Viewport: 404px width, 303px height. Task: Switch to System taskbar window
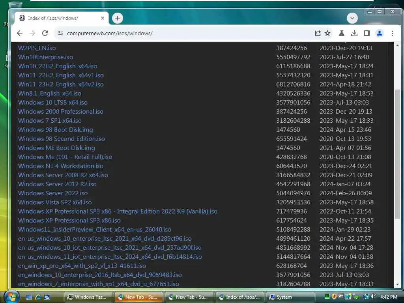click(x=290, y=297)
